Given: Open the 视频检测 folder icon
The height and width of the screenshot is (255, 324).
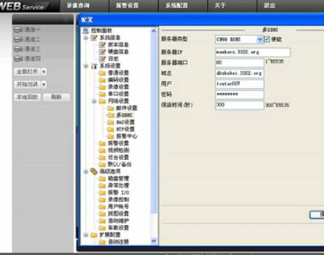Looking at the screenshot, I should (x=102, y=150).
